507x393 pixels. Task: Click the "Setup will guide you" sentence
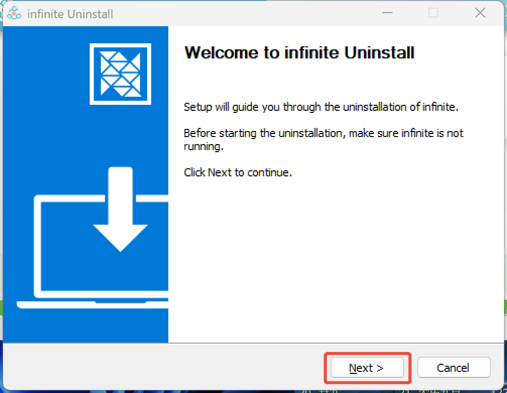click(x=321, y=107)
